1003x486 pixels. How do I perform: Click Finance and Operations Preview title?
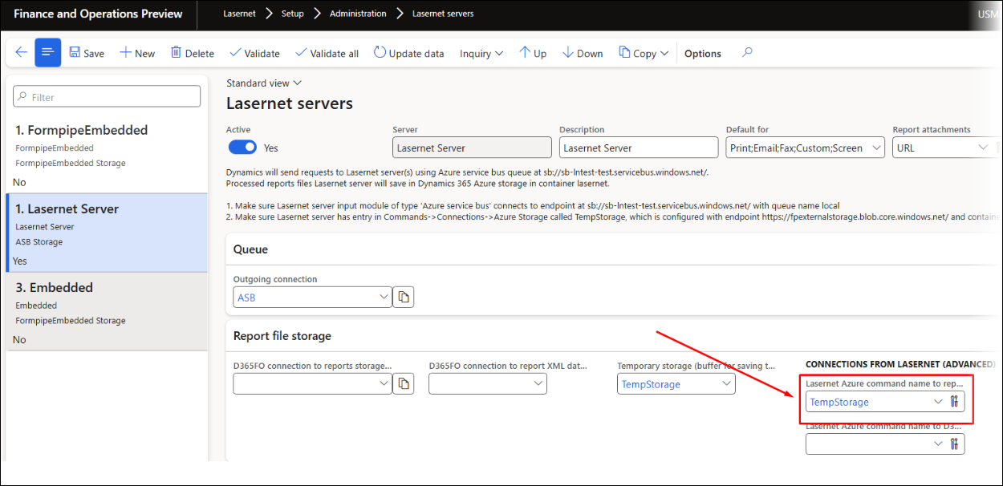[98, 14]
